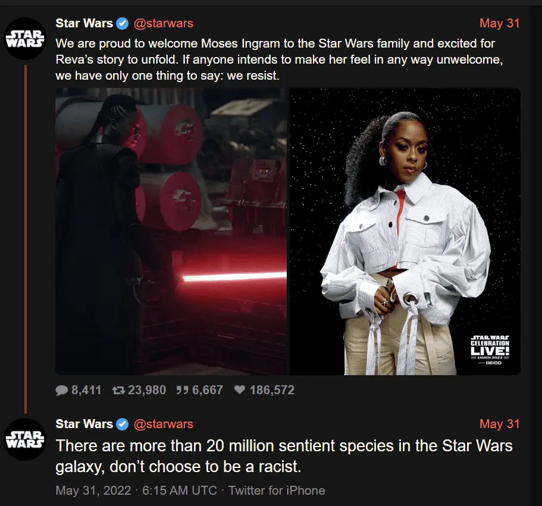Click the Twitter for iPhone source label
Screen dimensions: 542x506
pos(277,491)
